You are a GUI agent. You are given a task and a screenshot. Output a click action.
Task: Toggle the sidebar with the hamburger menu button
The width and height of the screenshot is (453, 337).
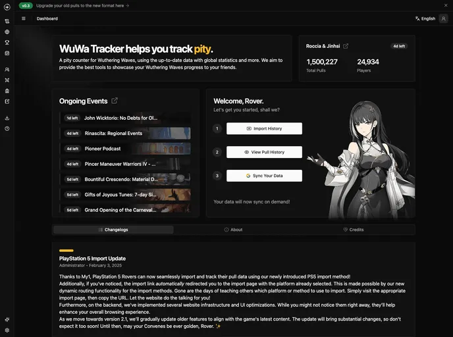tap(24, 18)
